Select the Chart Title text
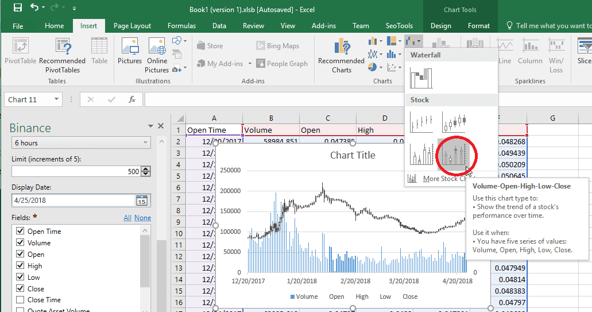This screenshot has width=592, height=312. 353,155
